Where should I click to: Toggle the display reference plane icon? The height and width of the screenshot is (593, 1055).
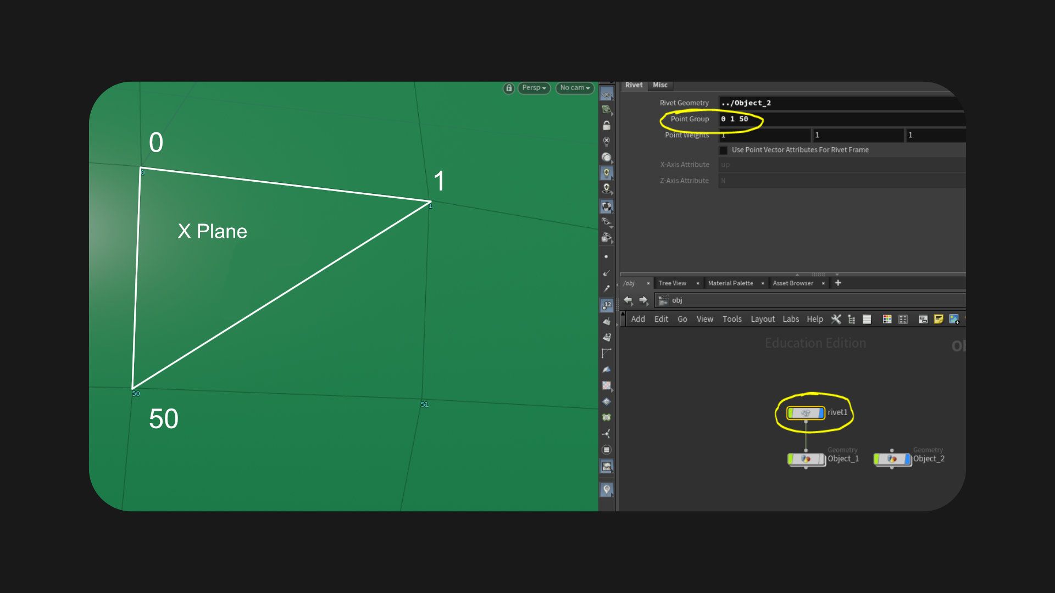(x=607, y=94)
